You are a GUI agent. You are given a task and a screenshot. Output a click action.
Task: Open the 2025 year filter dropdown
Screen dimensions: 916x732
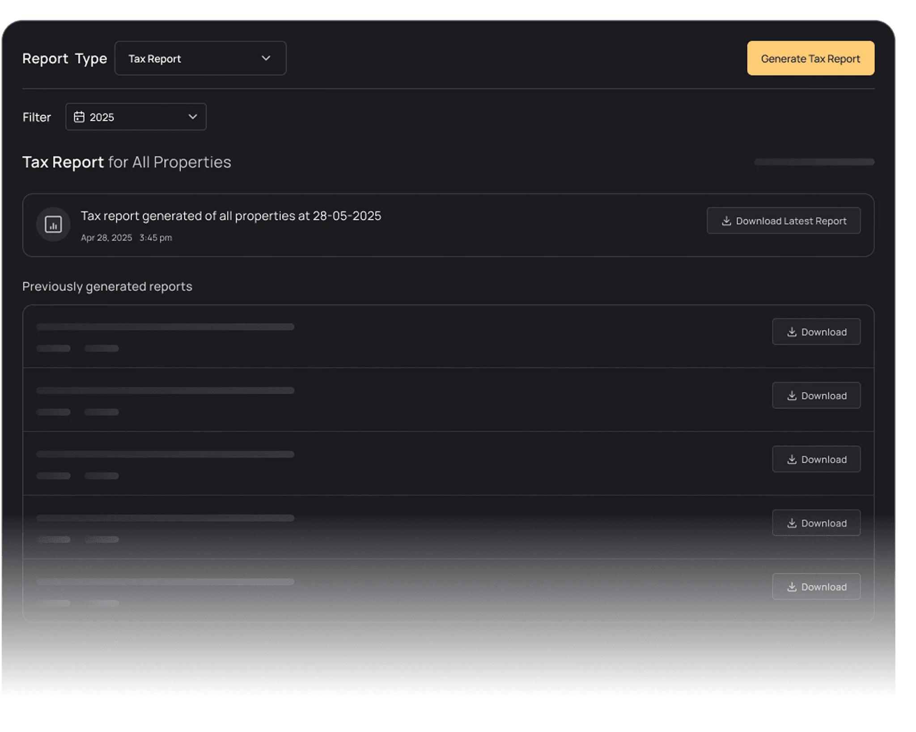136,117
